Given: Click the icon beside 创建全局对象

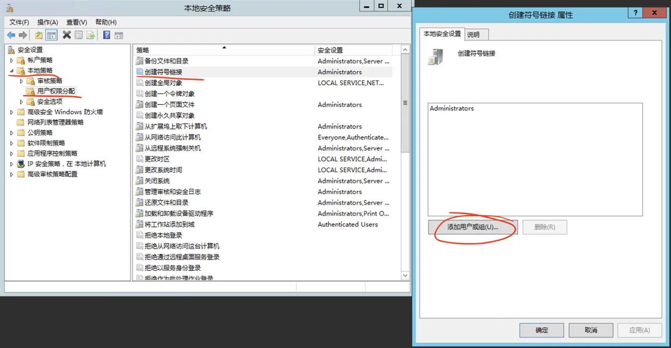Looking at the screenshot, I should 139,83.
